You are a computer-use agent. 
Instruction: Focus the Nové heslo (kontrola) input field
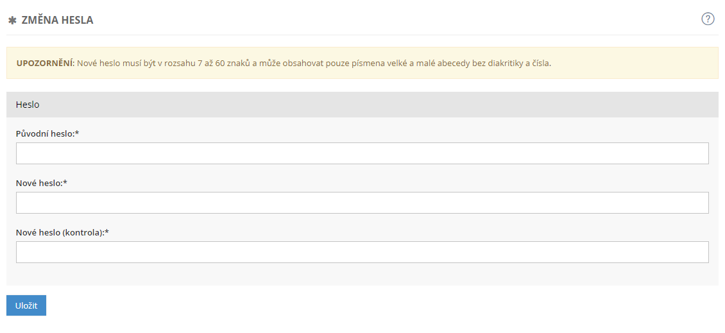(x=362, y=252)
